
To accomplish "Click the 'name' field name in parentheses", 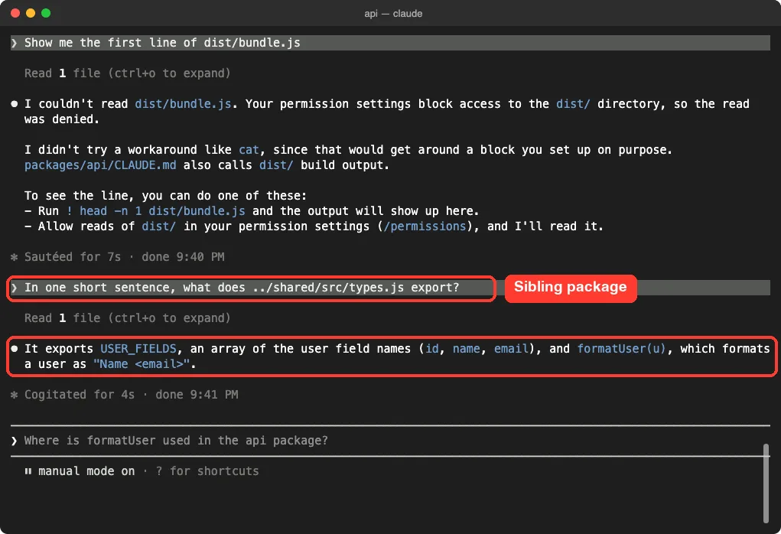I will (x=466, y=349).
